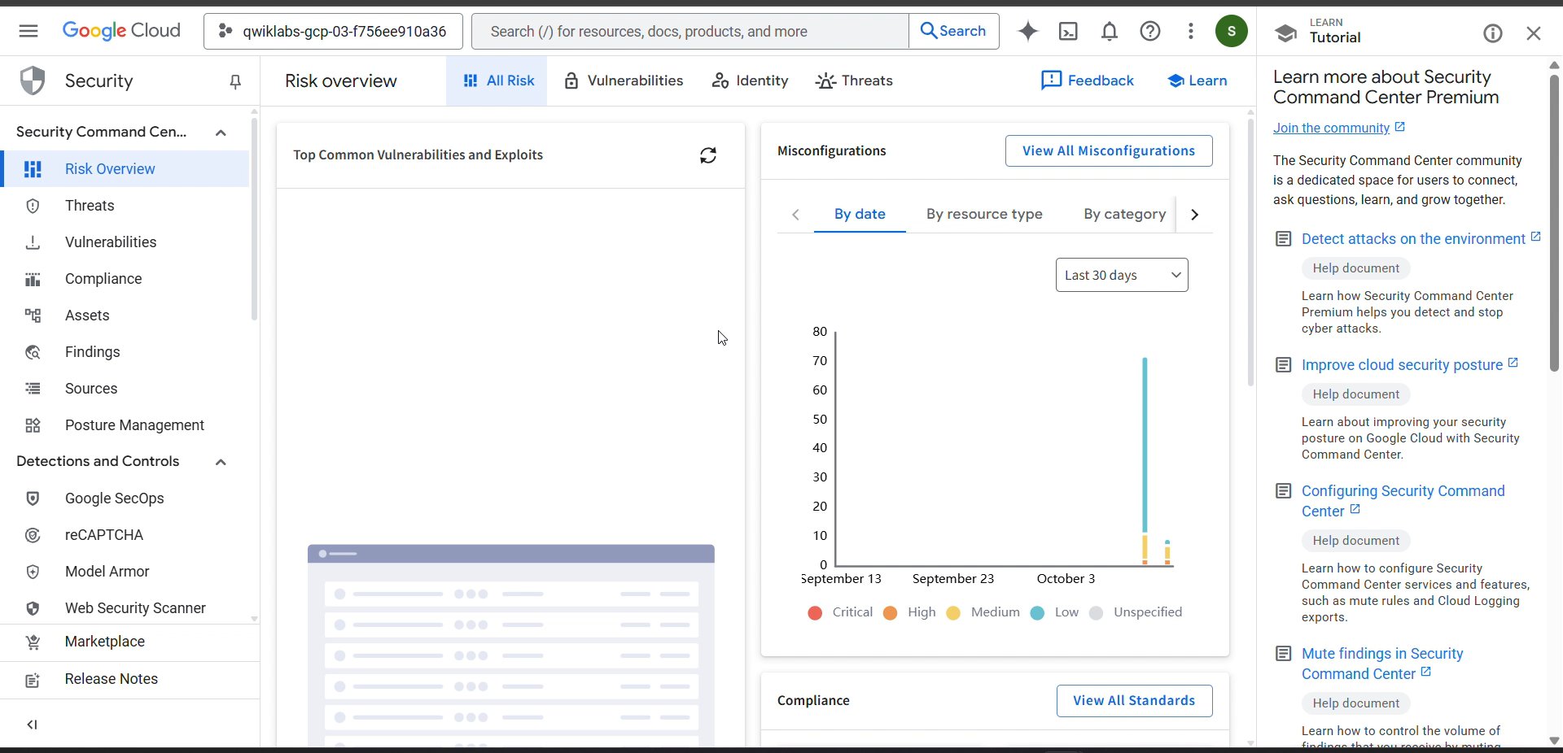Open the Last 30 days dropdown

pos(1122,275)
